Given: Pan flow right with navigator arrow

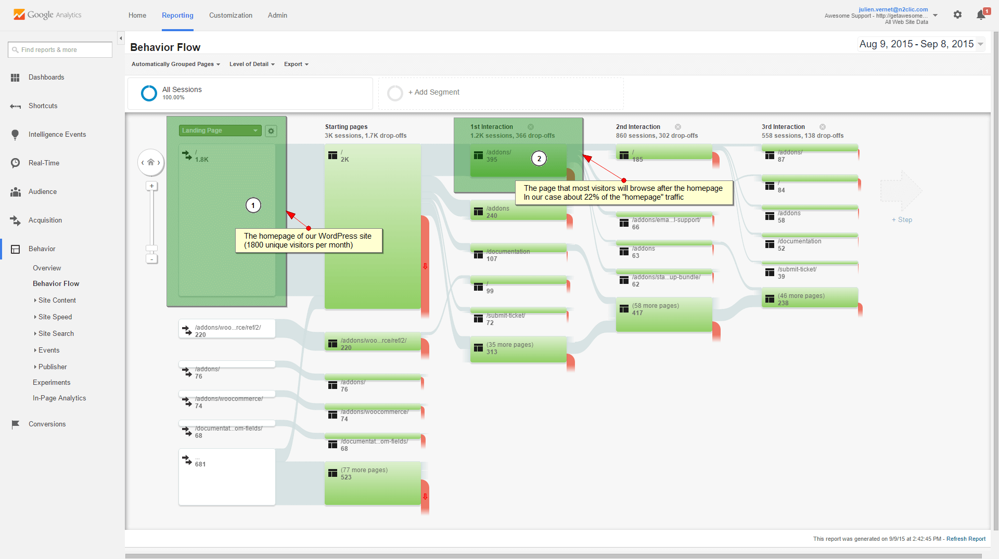Looking at the screenshot, I should coord(159,163).
